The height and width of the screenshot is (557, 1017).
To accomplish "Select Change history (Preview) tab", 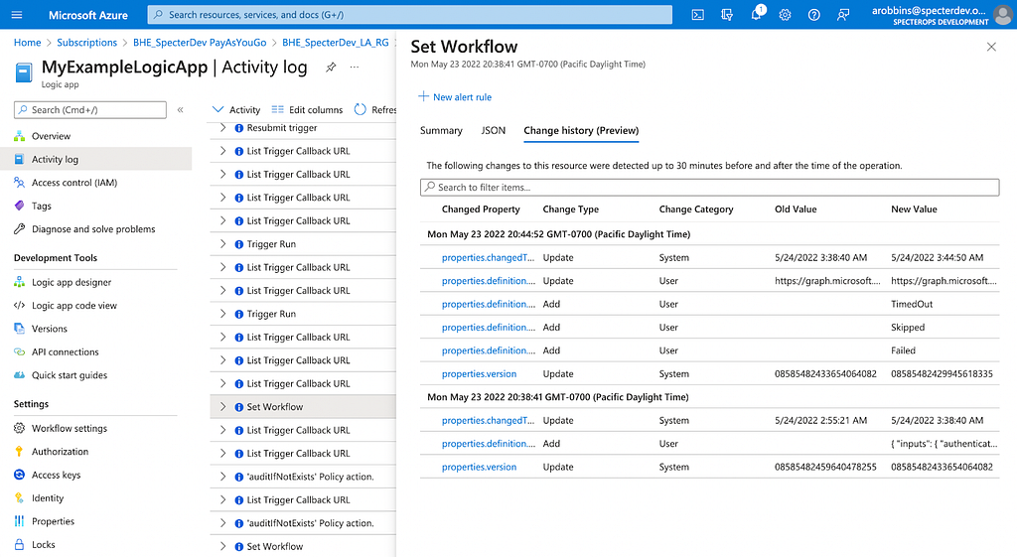I will 581,130.
